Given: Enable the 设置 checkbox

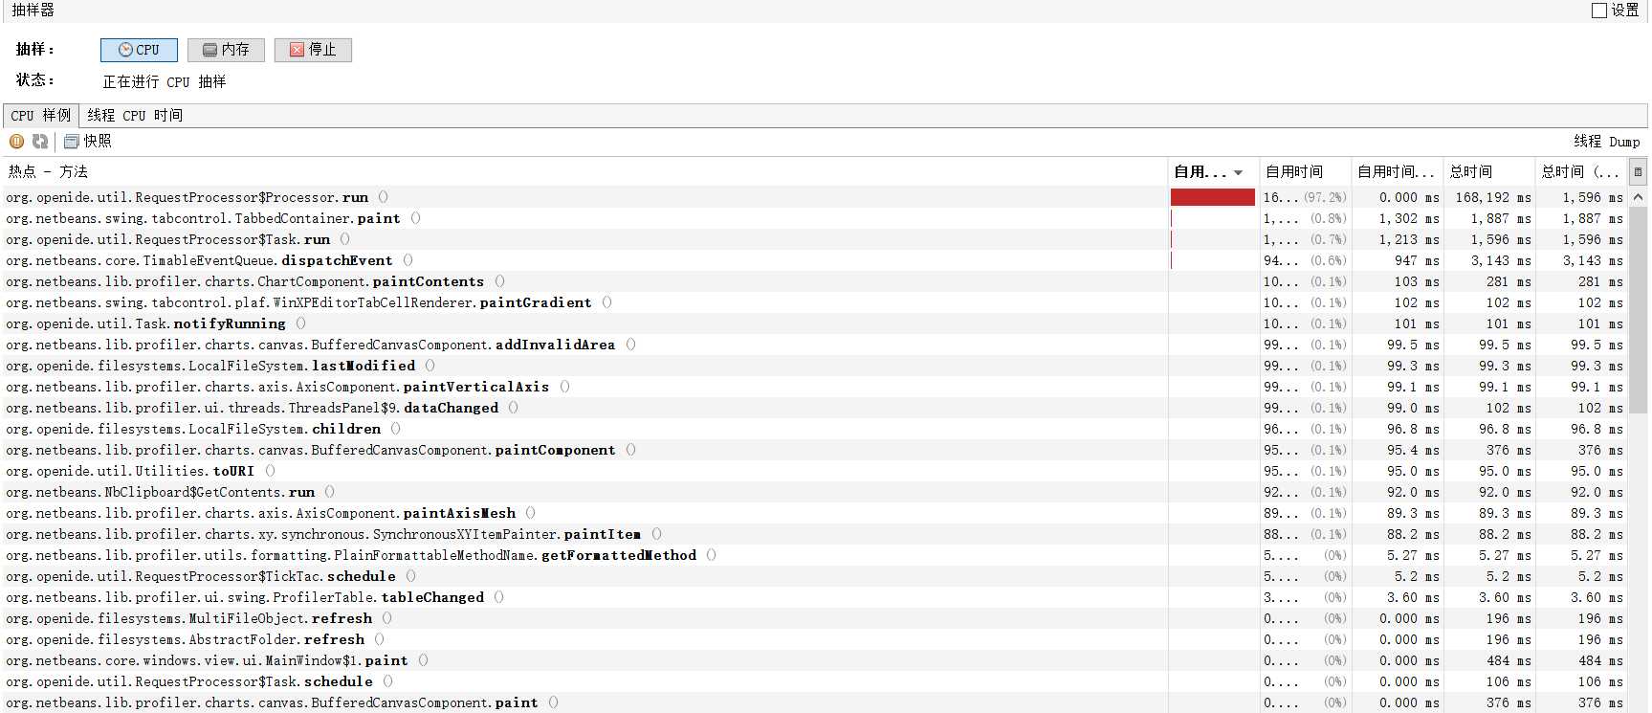Looking at the screenshot, I should 1599,11.
